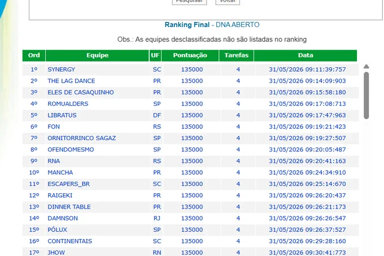Viewport: 384px width, 256px height.
Task: Click team name RNA
Action: tap(54, 161)
